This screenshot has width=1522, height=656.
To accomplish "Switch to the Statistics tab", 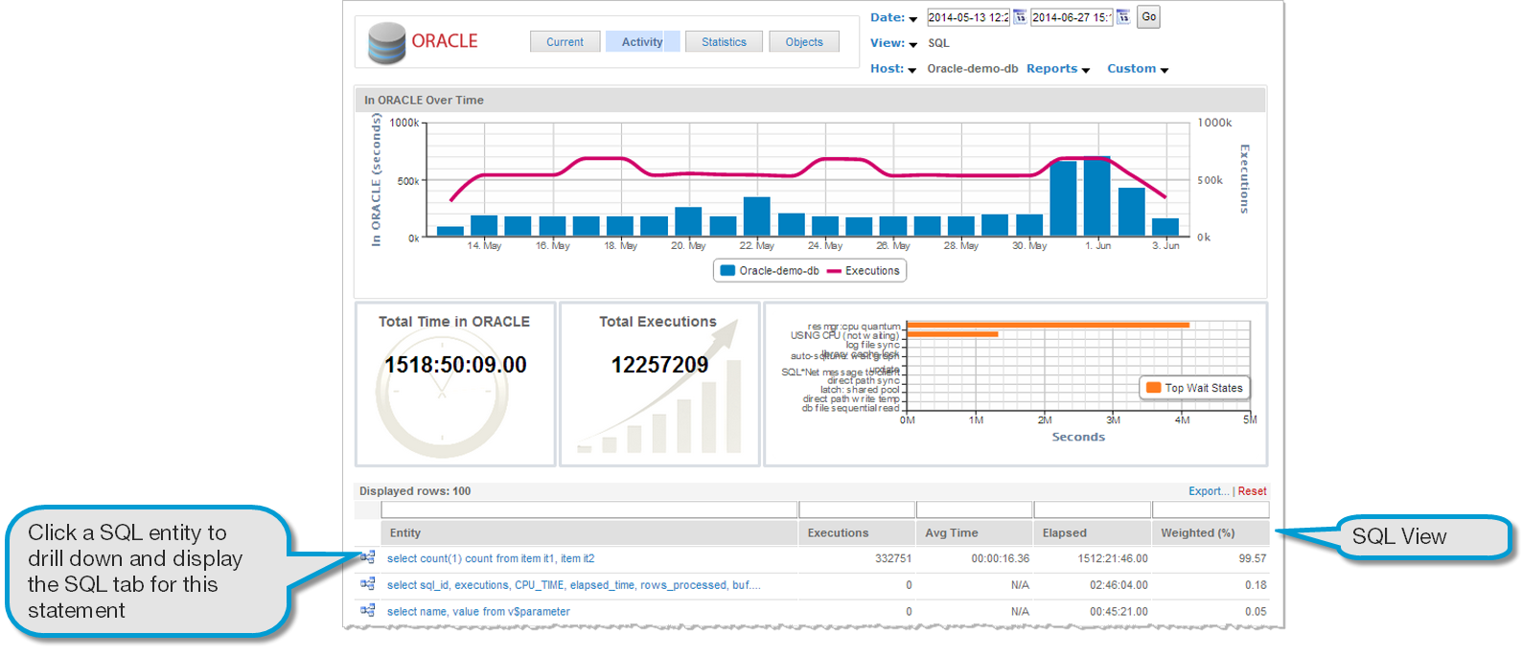I will coord(724,41).
